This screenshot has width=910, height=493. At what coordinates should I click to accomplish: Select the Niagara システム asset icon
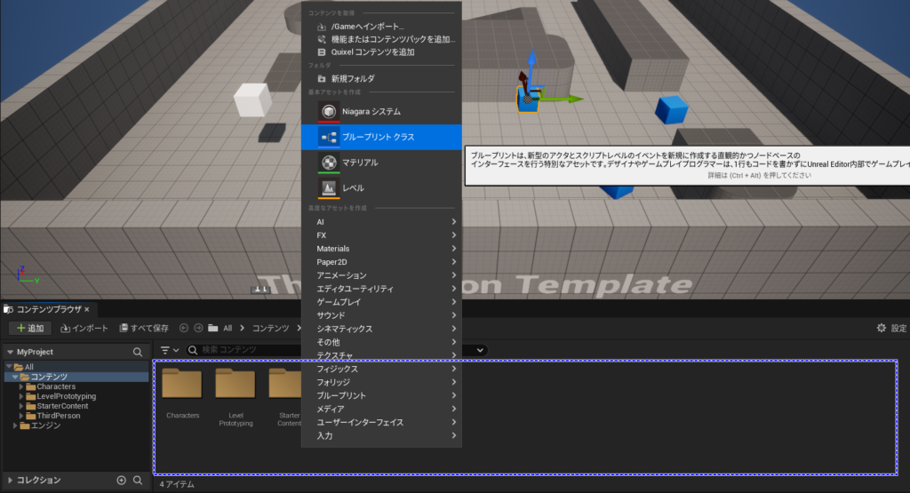(329, 111)
